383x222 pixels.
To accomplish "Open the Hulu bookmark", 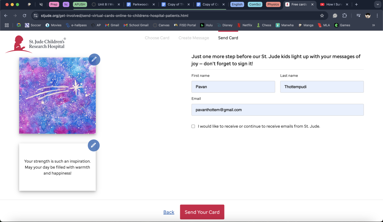I will tap(206, 25).
